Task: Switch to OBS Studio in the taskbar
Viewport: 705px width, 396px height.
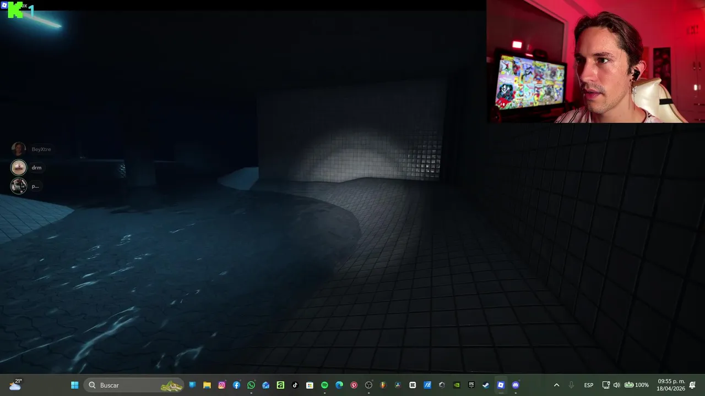Action: point(368,385)
